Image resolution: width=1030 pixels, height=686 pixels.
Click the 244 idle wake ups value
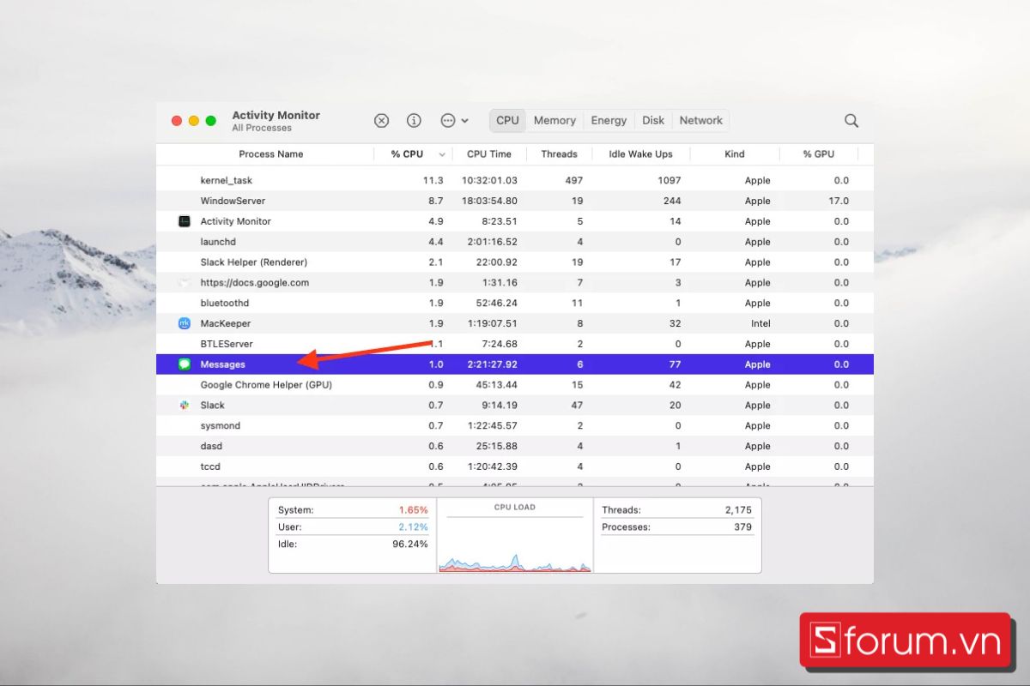pyautogui.click(x=672, y=201)
